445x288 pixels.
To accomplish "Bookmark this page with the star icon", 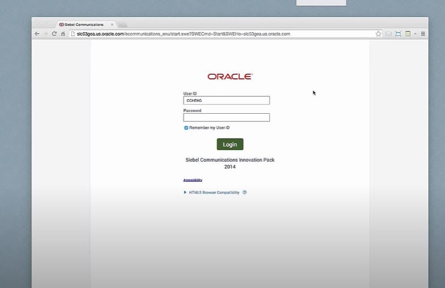I will pos(378,34).
